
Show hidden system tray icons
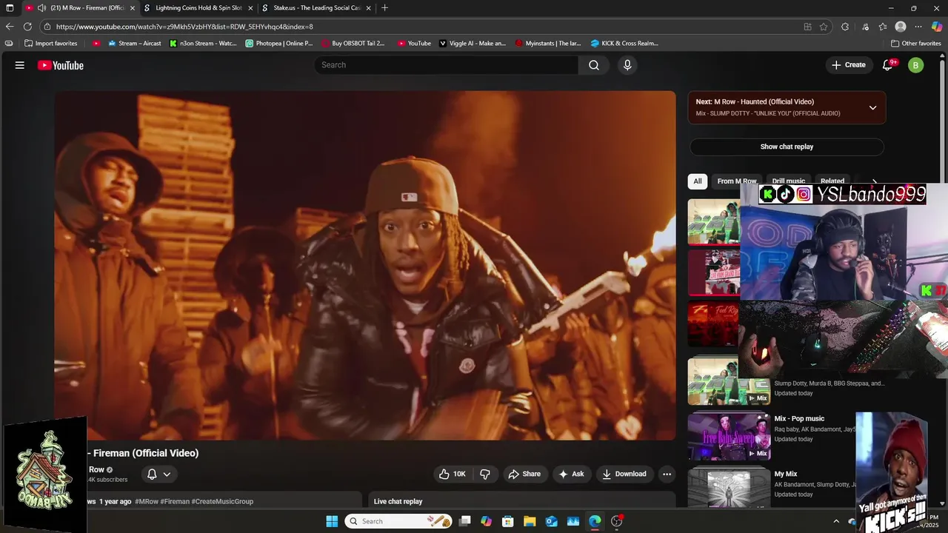coord(836,521)
